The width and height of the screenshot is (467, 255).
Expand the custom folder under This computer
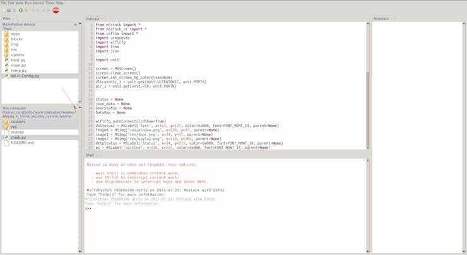point(3,122)
